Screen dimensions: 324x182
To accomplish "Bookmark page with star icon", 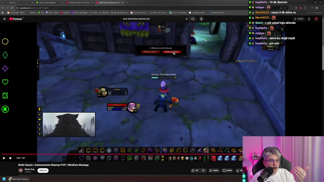I will (x=285, y=8).
